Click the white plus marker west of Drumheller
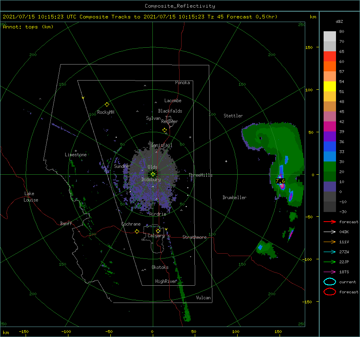The image size is (360, 337). click(226, 161)
